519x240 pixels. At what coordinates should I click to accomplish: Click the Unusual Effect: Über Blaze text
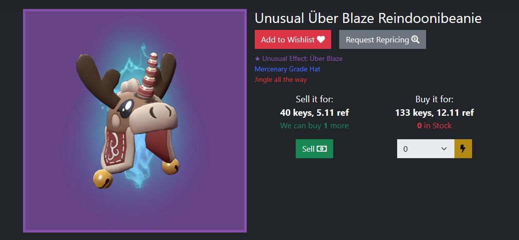pyautogui.click(x=303, y=58)
